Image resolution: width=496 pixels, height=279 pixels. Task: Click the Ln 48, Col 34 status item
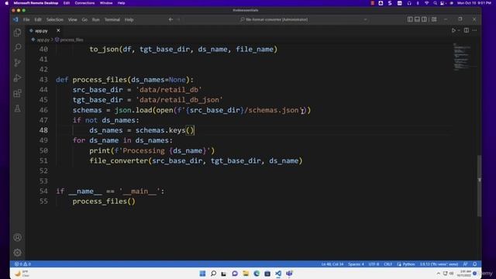(332, 264)
